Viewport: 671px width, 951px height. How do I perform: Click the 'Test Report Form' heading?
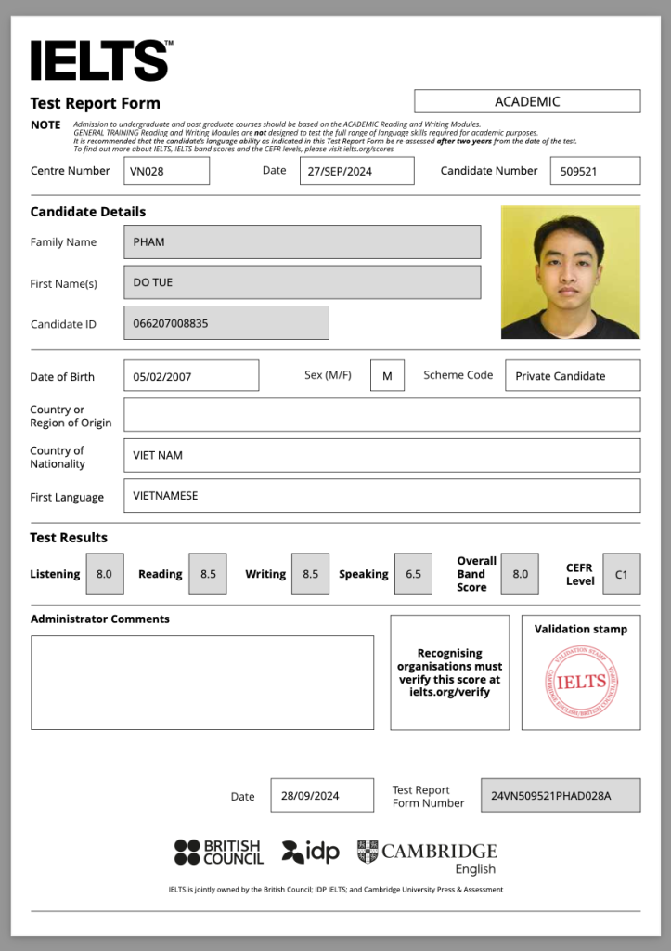(96, 103)
